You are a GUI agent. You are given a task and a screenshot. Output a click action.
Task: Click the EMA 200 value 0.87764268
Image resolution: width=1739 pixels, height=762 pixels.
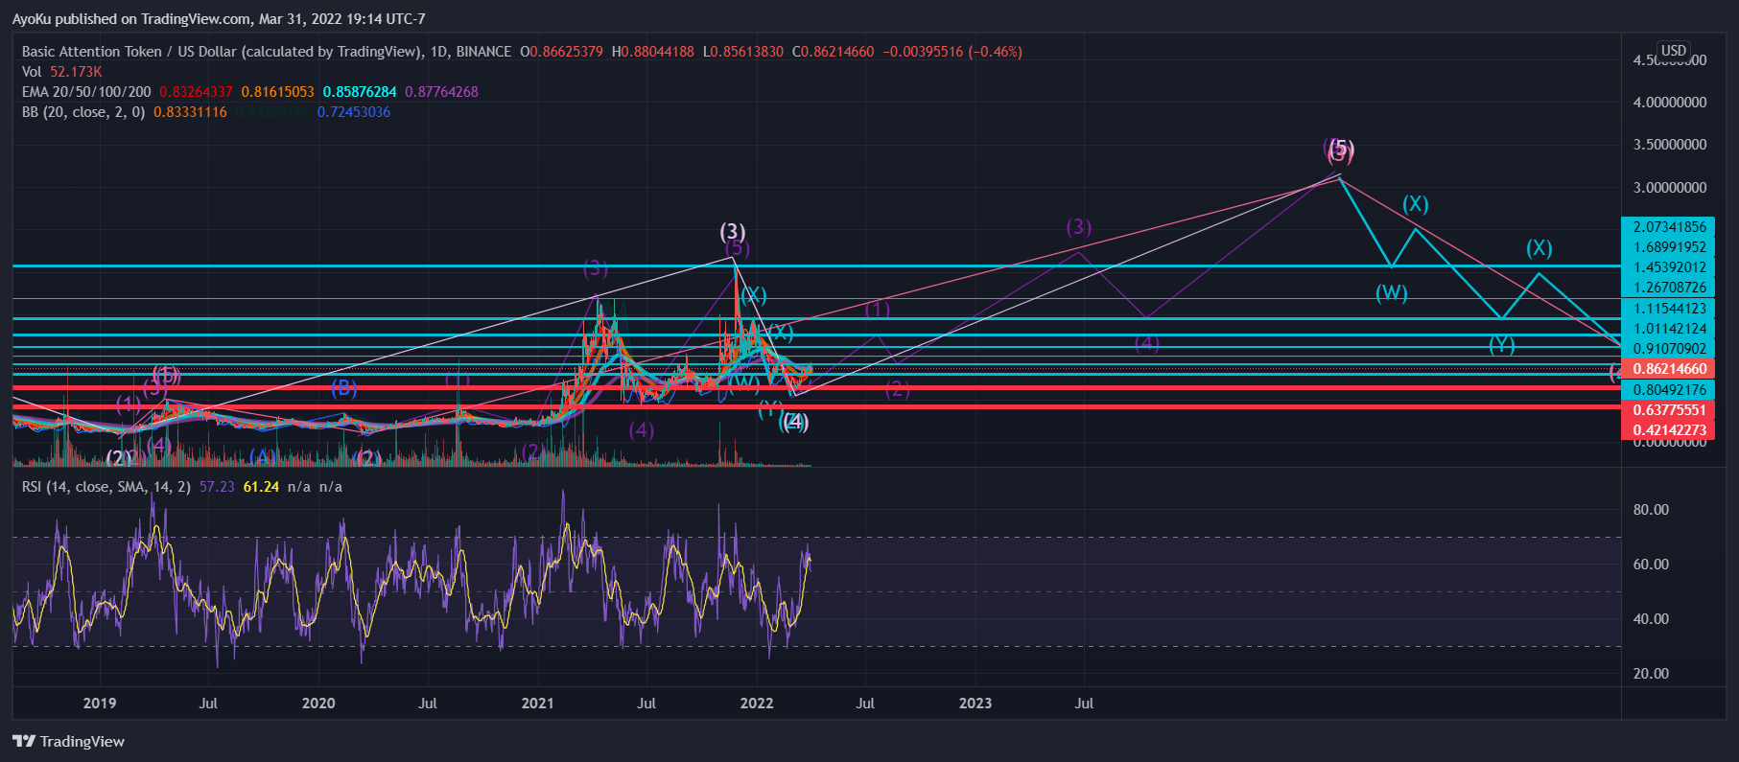[441, 92]
